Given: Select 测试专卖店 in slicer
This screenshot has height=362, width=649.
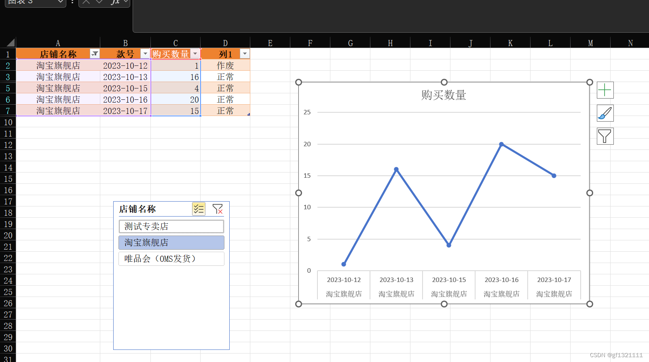Looking at the screenshot, I should 171,226.
